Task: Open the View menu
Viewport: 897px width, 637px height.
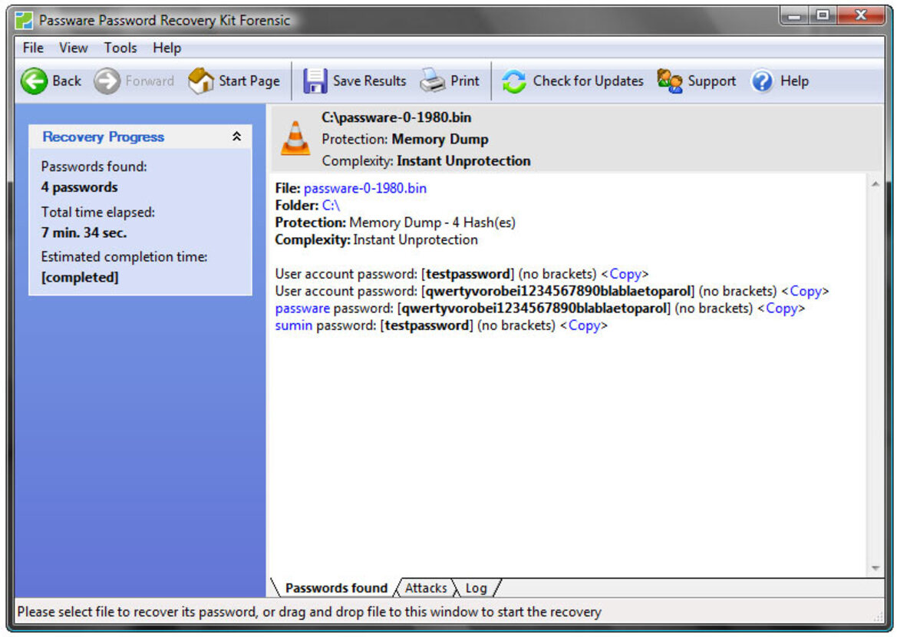Action: click(73, 48)
